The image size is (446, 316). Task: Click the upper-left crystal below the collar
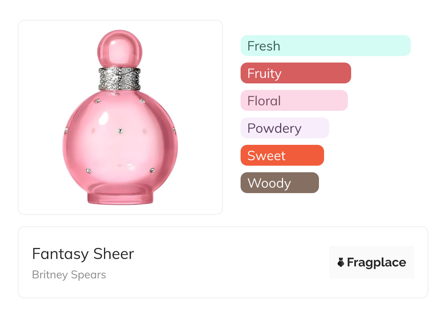(97, 101)
